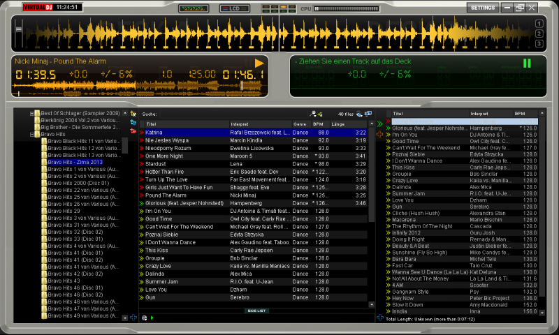Screen dimensions: 559x335
Task: Click arrows icon beside Bara Bara in playlist
Action: 389,259
